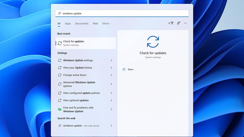Click the search input containing windows update

coord(122,13)
